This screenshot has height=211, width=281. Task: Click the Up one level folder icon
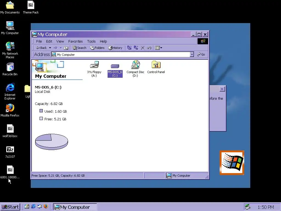pos(66,48)
